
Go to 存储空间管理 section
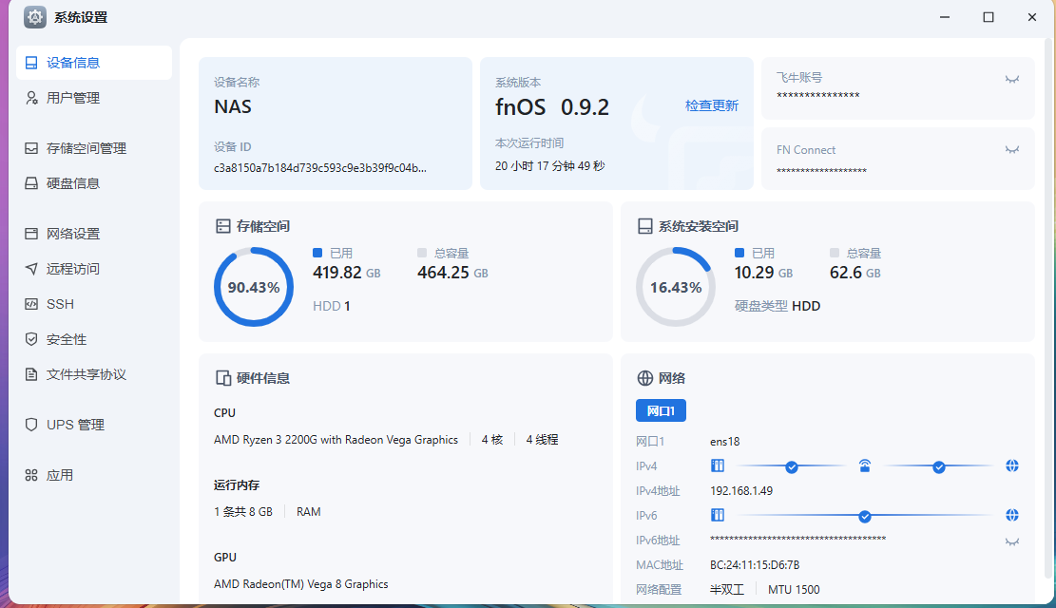(x=93, y=148)
